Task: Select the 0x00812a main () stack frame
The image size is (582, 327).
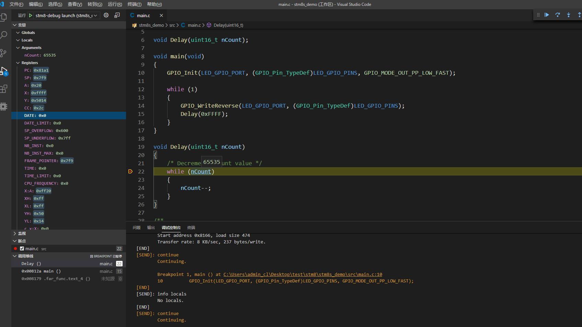Action: (x=41, y=271)
